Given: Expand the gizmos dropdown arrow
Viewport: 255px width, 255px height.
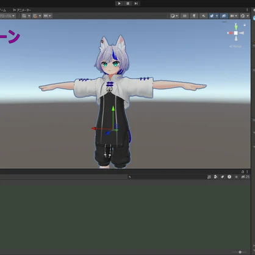Looking at the screenshot, I should pos(248,16).
